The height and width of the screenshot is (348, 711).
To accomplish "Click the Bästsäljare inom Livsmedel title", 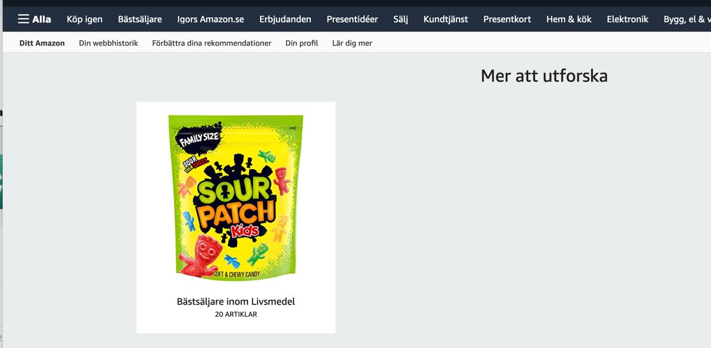I will [x=236, y=301].
